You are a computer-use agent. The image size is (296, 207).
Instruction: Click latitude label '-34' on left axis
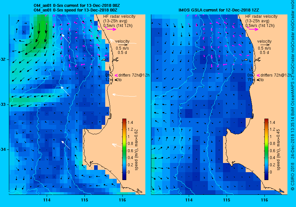(4, 149)
